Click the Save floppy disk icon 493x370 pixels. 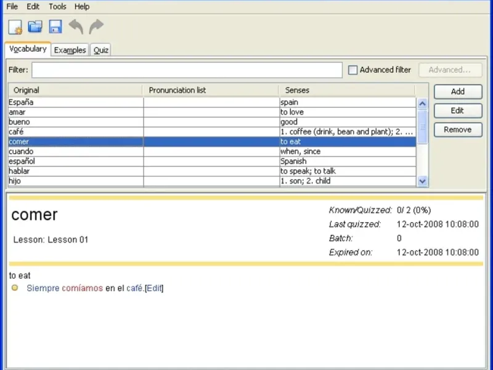pyautogui.click(x=55, y=27)
